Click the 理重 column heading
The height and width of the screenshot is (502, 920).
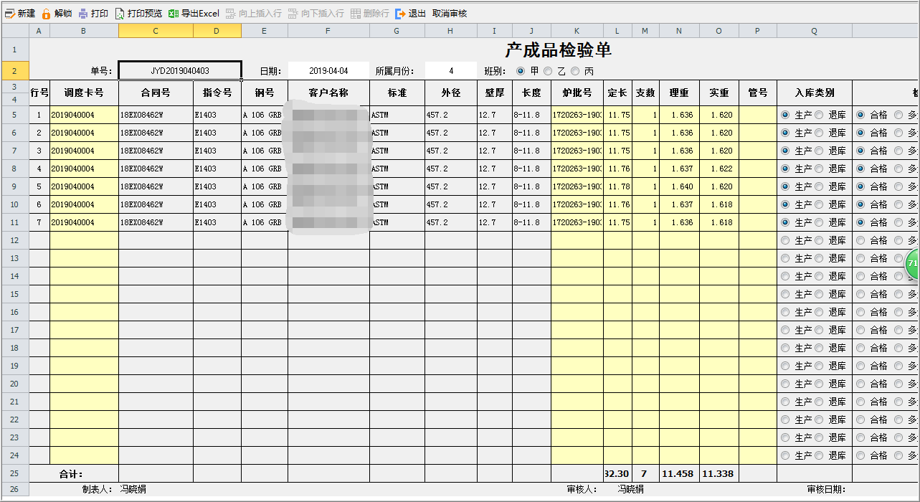pos(679,93)
